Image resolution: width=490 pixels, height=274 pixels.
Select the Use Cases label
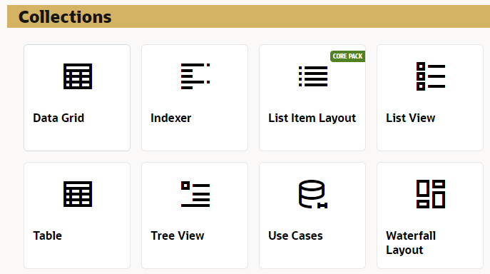(x=295, y=235)
